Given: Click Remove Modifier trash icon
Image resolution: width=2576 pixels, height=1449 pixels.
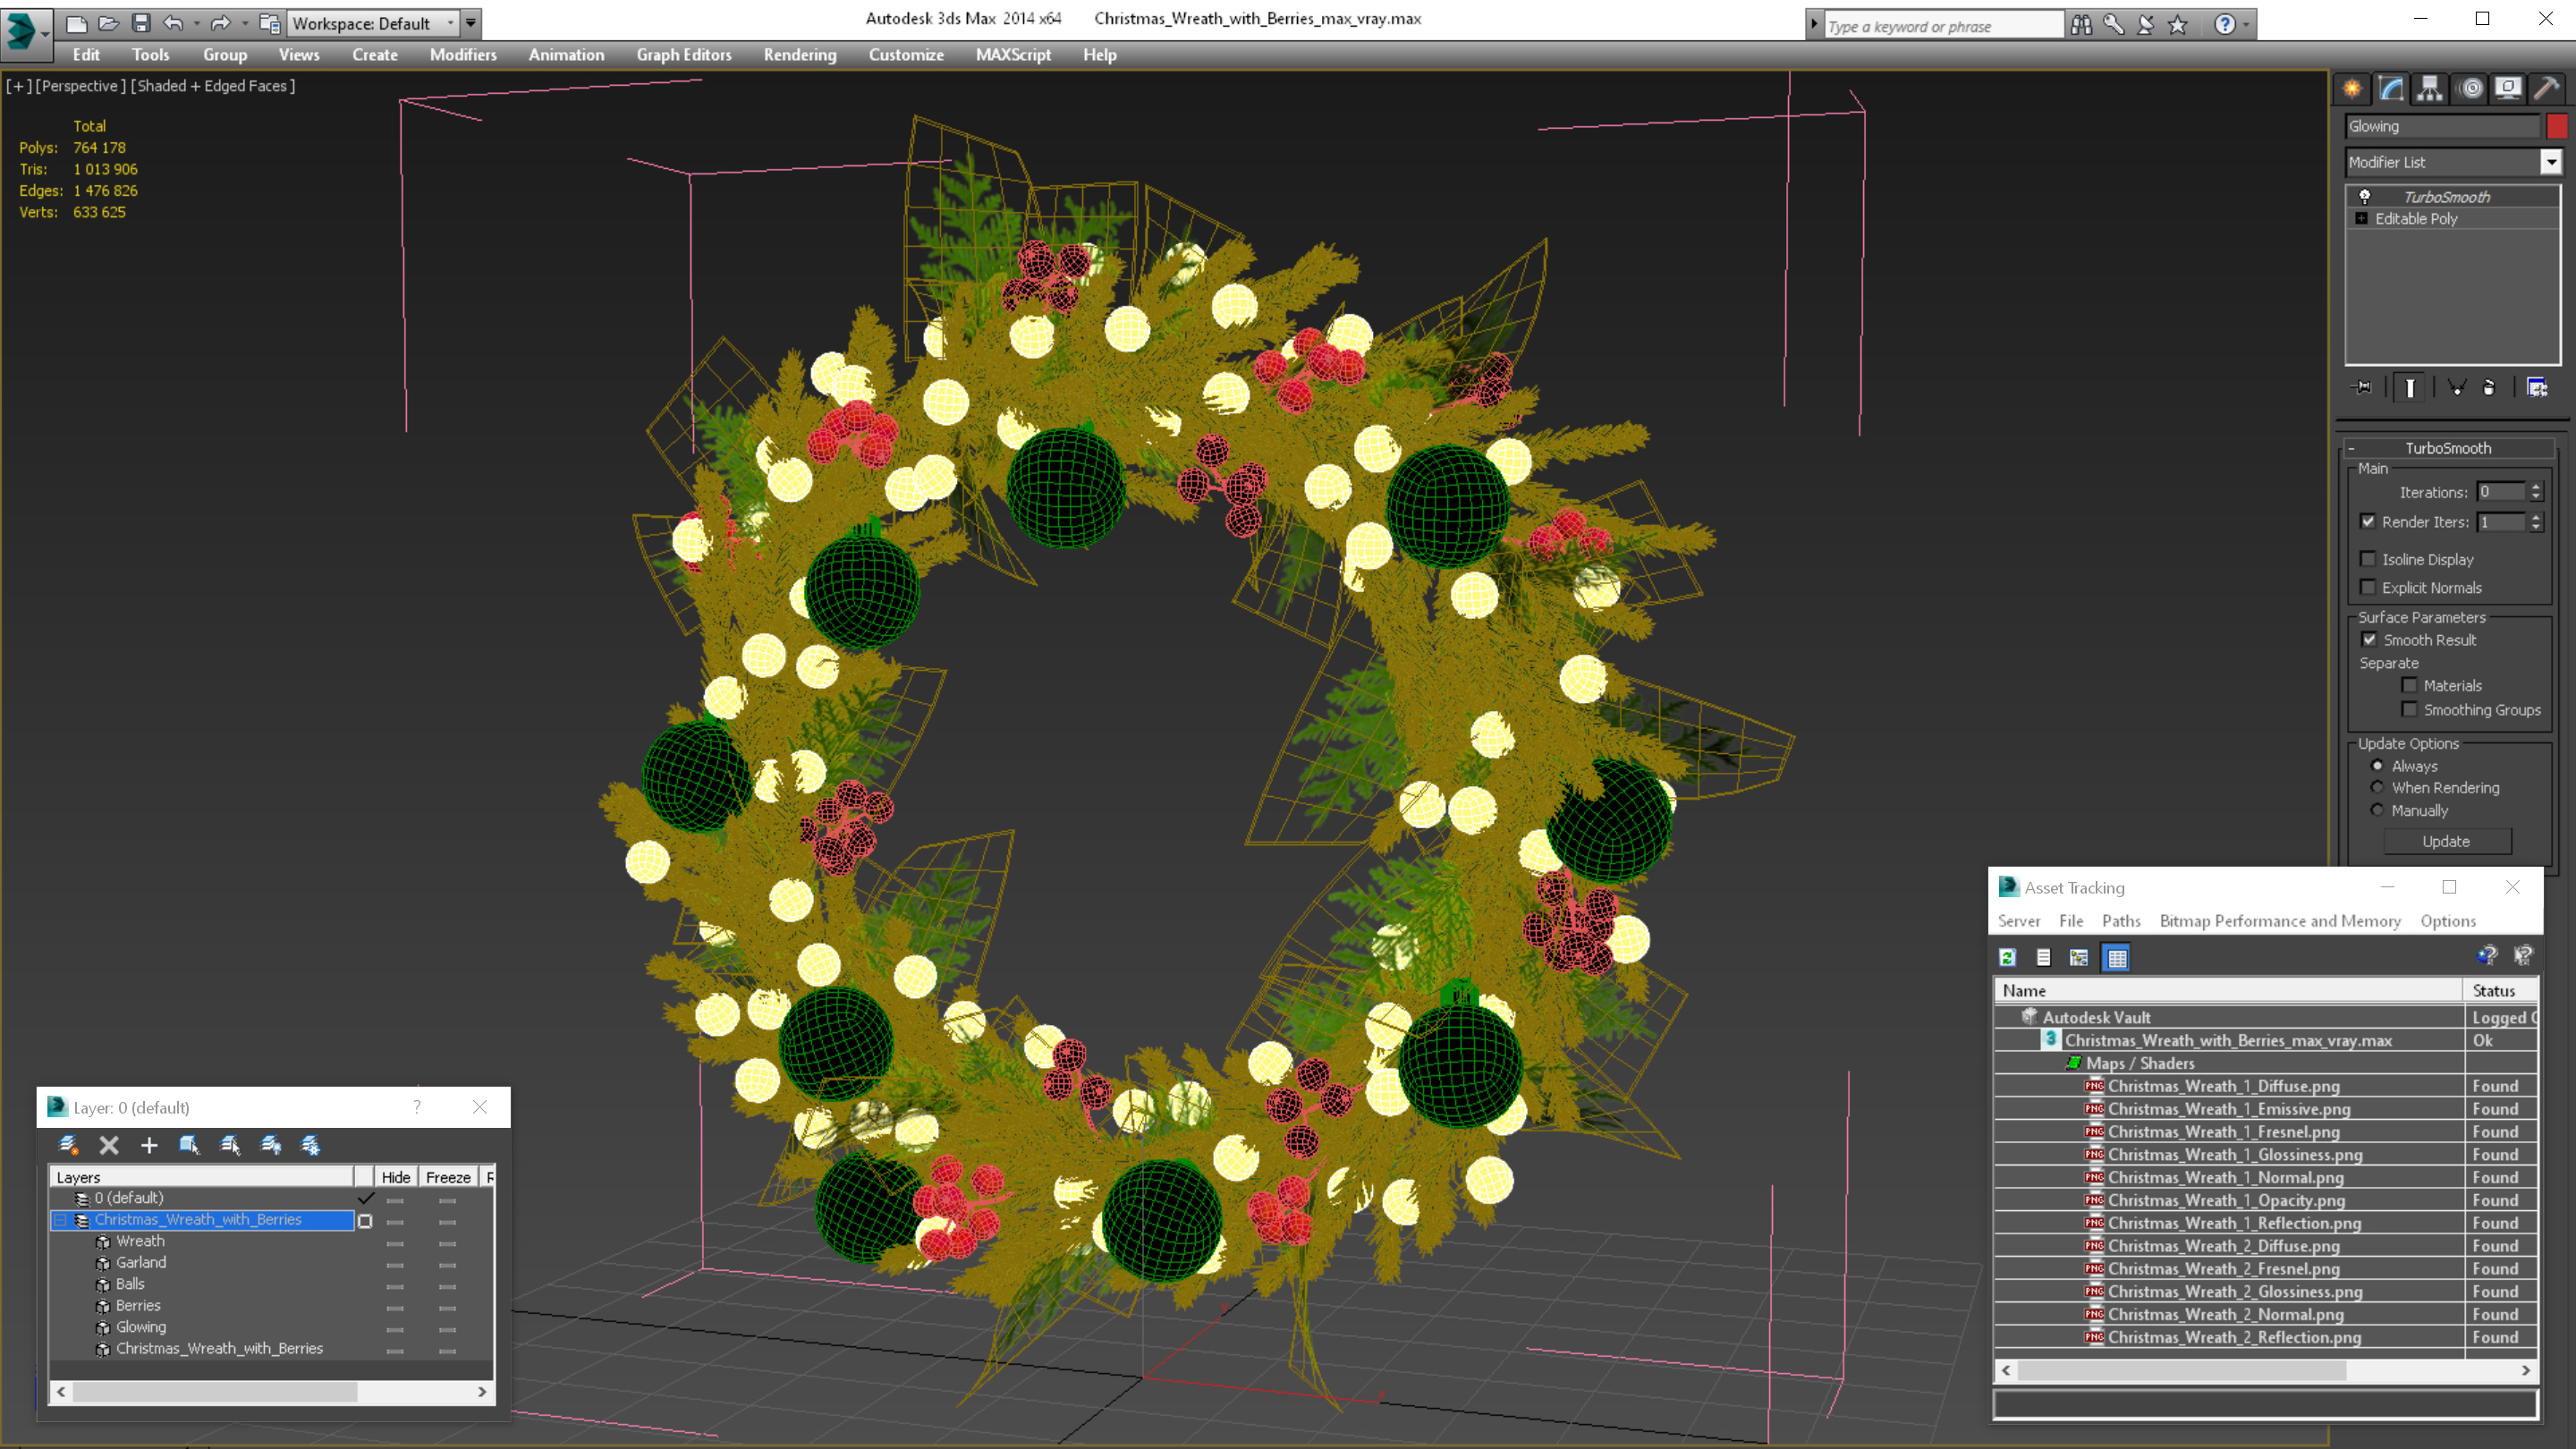Looking at the screenshot, I should [x=2490, y=387].
